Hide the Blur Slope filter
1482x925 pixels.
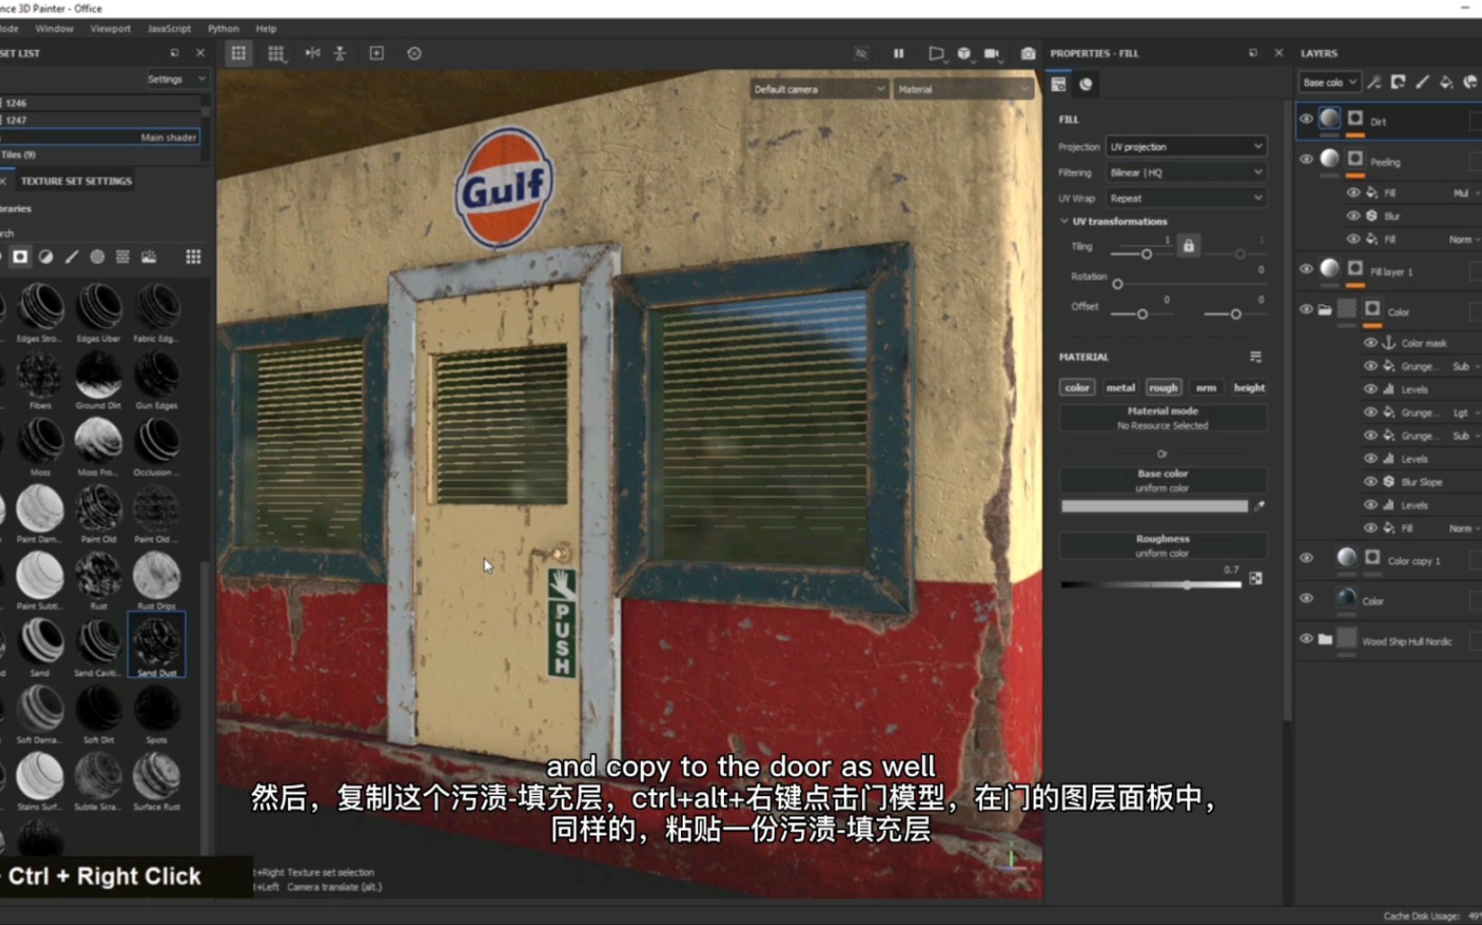[1370, 482]
